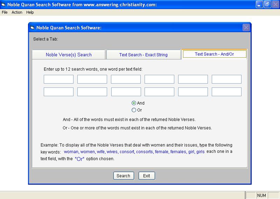Focus the second field in bottom row
Screen dimensions: 280x199
pos(92,92)
